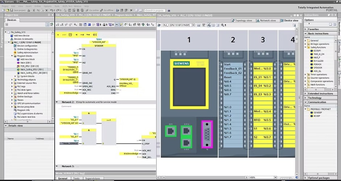Open the Project menu
Screen dimensions: 341x181
click(x=5, y=6)
